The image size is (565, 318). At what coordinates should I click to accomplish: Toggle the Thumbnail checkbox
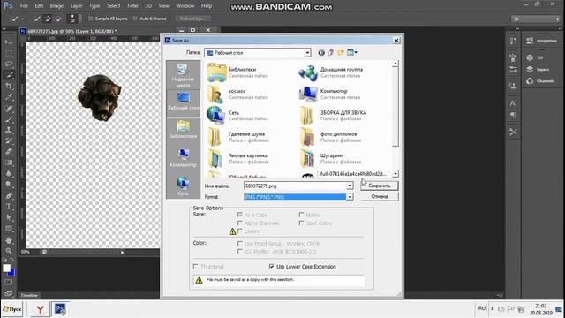click(x=195, y=267)
